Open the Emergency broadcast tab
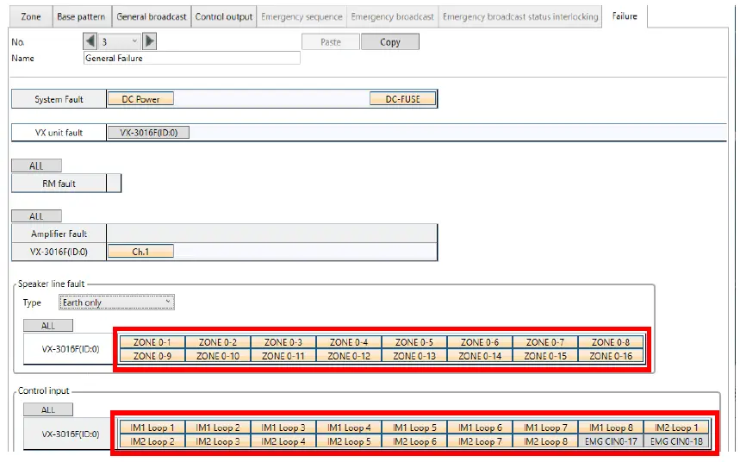This screenshot has width=740, height=462. (x=392, y=16)
